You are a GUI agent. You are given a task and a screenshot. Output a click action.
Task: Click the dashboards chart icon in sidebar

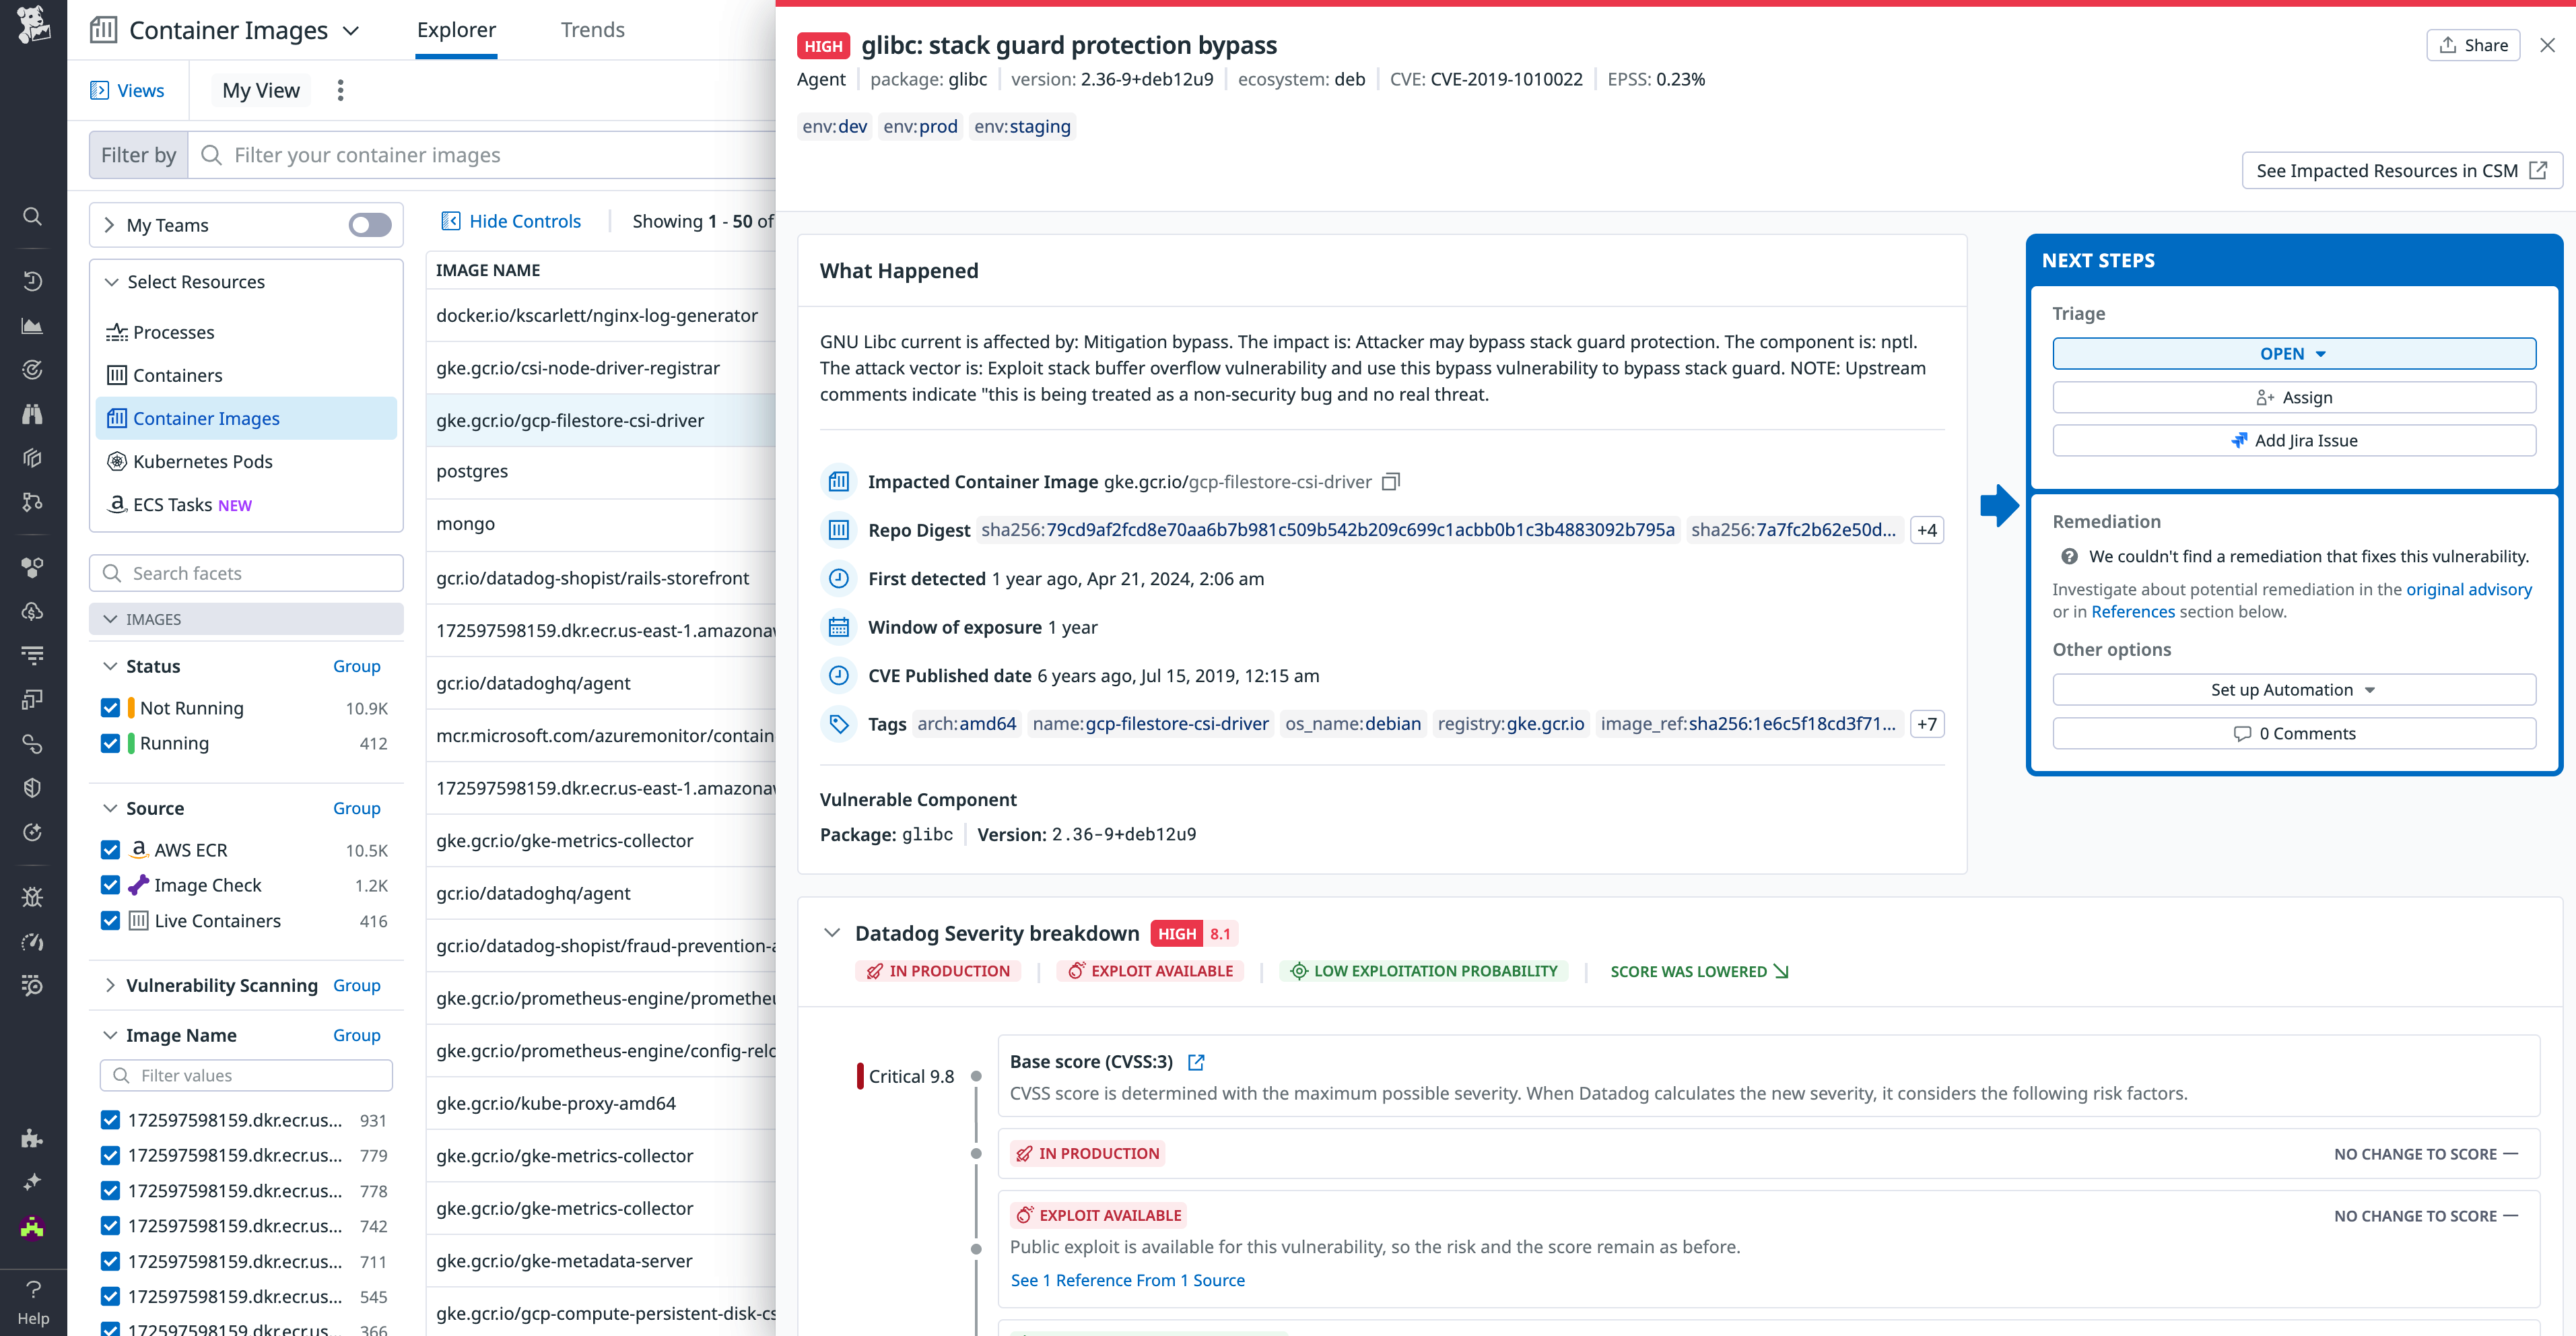pyautogui.click(x=32, y=326)
